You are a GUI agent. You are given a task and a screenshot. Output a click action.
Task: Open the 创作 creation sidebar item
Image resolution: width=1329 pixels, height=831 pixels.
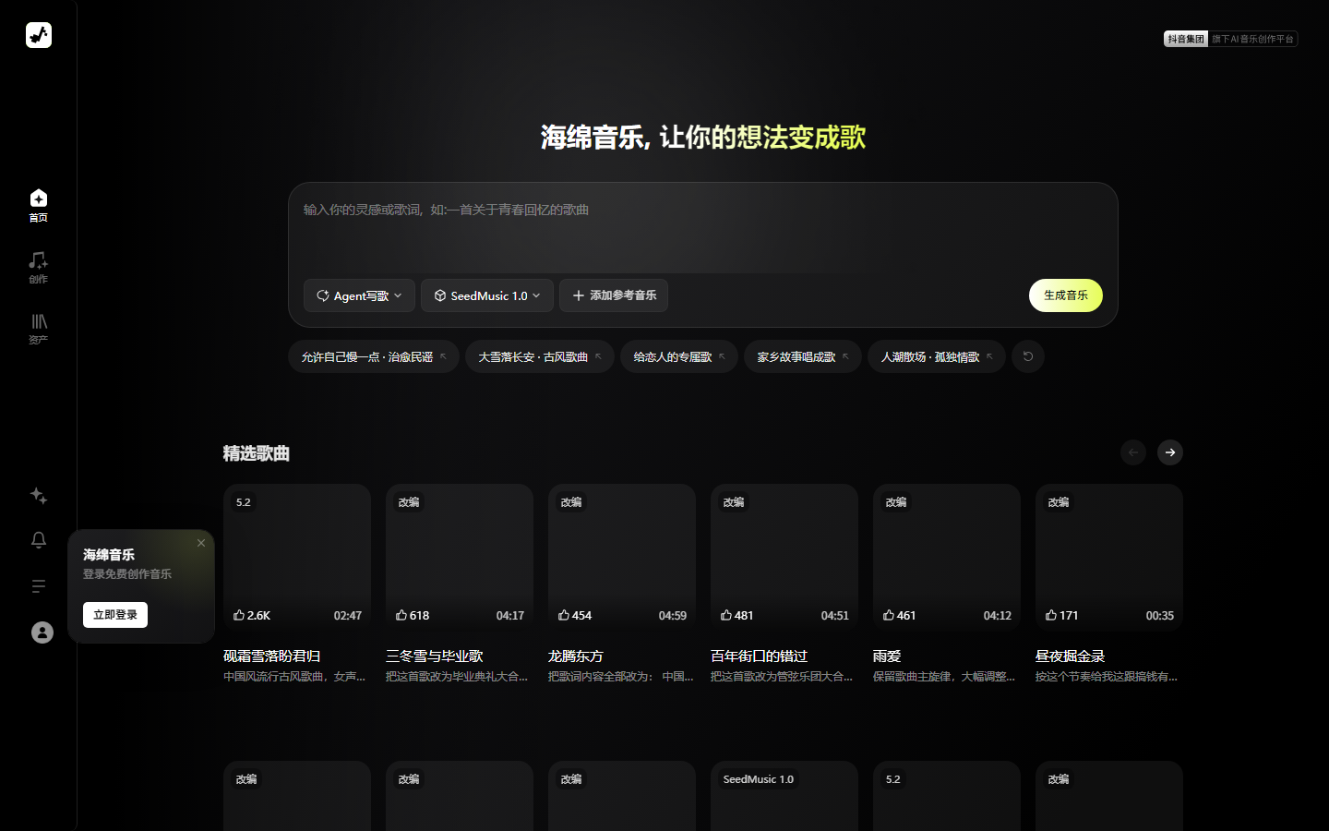(38, 267)
